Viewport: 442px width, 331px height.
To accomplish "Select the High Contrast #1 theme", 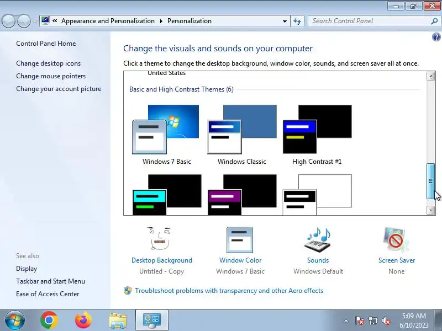I will click(317, 135).
